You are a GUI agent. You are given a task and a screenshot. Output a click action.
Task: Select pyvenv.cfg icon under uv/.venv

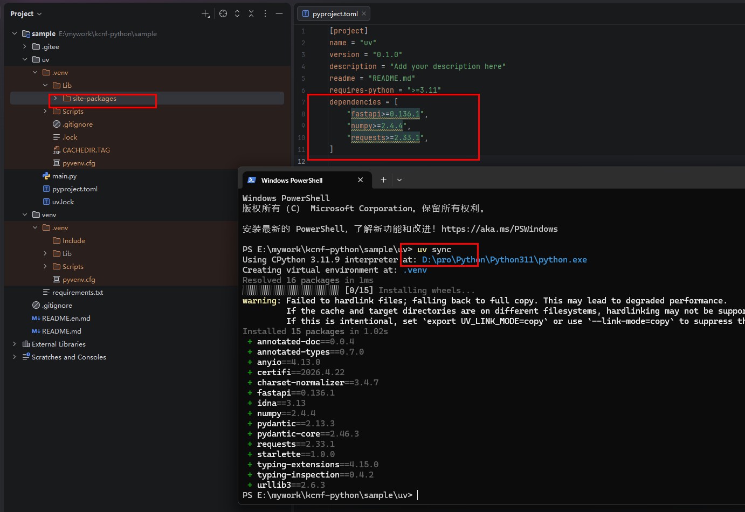point(57,163)
